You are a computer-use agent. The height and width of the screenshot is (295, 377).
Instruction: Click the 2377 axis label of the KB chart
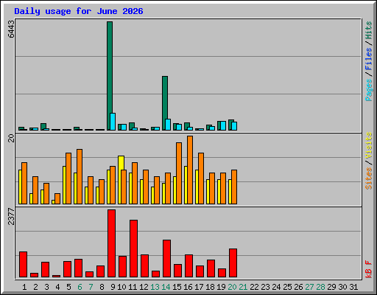coord(11,217)
